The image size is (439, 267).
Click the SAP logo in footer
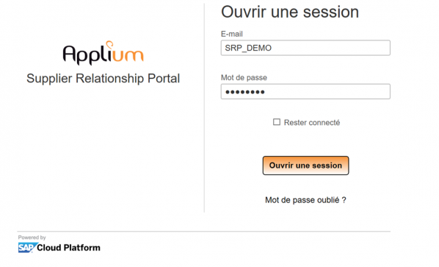pyautogui.click(x=27, y=248)
